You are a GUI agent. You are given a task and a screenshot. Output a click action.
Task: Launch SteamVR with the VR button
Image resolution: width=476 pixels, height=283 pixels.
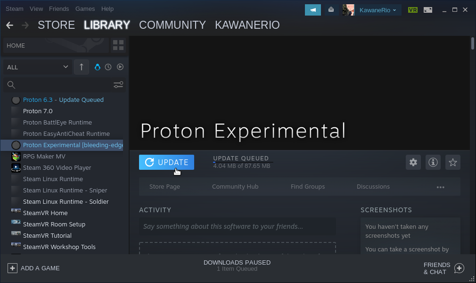(x=412, y=10)
